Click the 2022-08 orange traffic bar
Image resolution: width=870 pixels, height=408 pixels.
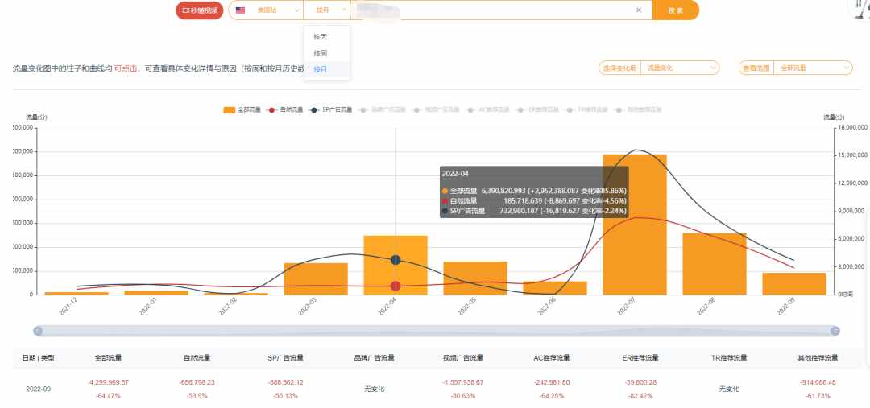click(x=714, y=264)
